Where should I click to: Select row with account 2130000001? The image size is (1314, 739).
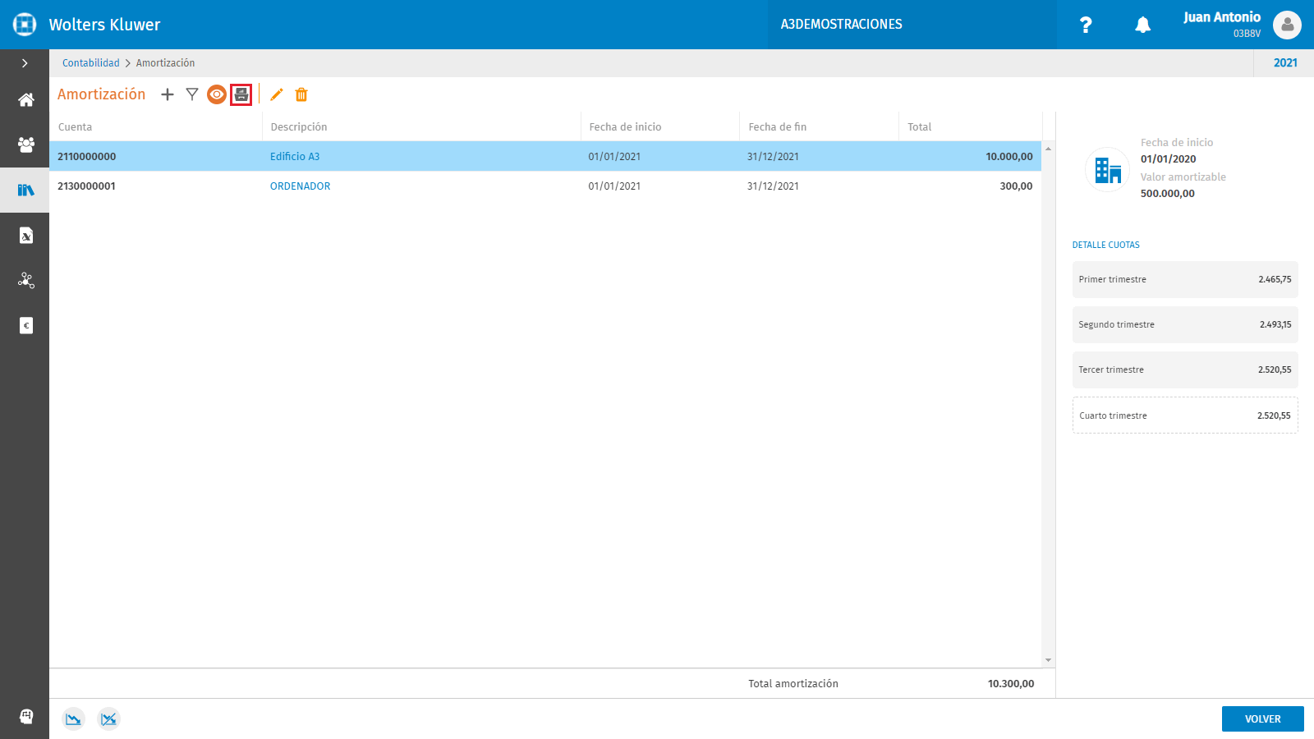point(545,186)
